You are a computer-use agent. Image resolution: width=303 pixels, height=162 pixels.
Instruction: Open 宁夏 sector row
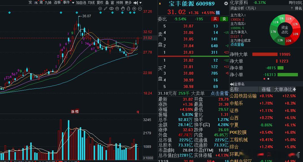tap(266, 125)
